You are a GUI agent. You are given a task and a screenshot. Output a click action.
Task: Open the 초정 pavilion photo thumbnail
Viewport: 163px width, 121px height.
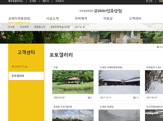(73, 82)
